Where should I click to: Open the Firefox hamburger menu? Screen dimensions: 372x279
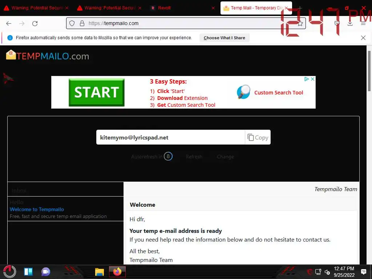coord(363,23)
